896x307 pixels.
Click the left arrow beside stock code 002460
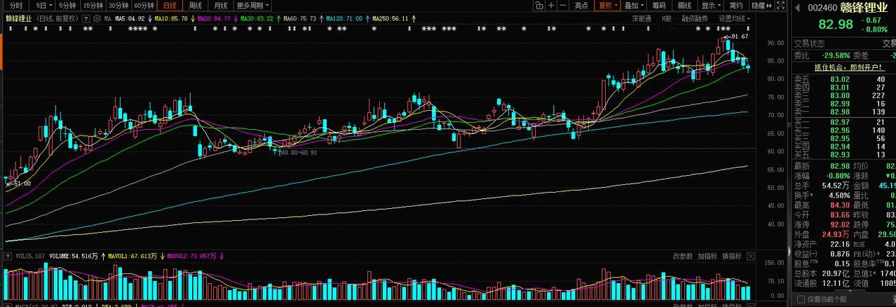[x=796, y=8]
